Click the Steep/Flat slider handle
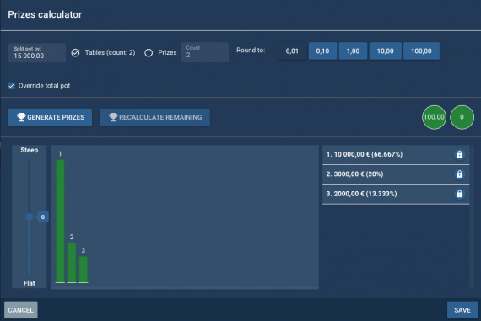The width and height of the screenshot is (481, 321). (30, 217)
